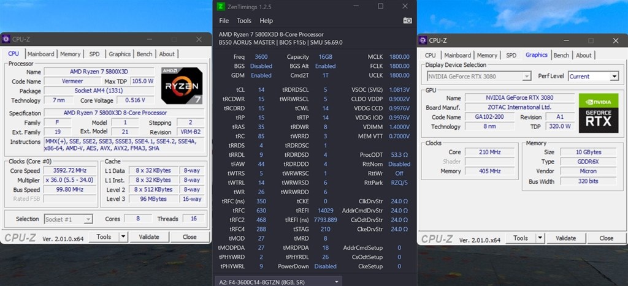Image resolution: width=628 pixels, height=286 pixels.
Task: Click the ZenTimings green Z app icon
Action: [221, 6]
